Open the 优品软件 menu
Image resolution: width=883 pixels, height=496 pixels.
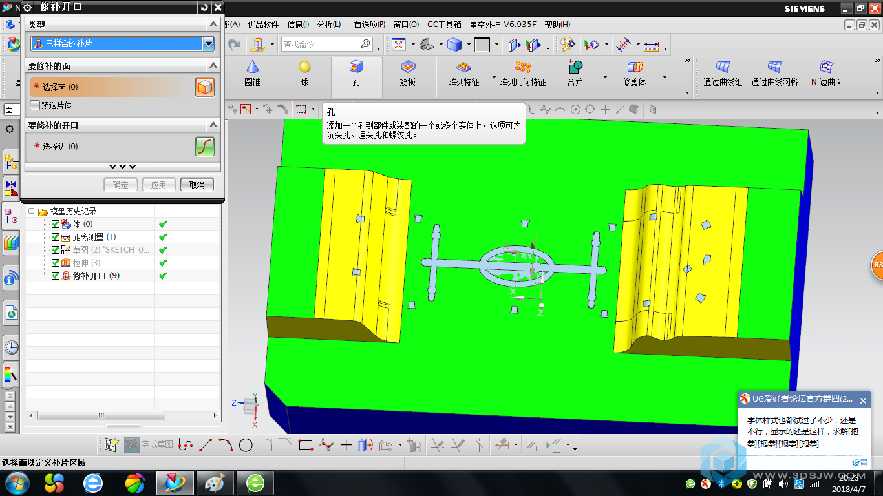[263, 25]
